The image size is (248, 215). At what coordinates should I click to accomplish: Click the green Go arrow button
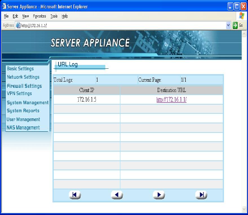click(x=235, y=25)
